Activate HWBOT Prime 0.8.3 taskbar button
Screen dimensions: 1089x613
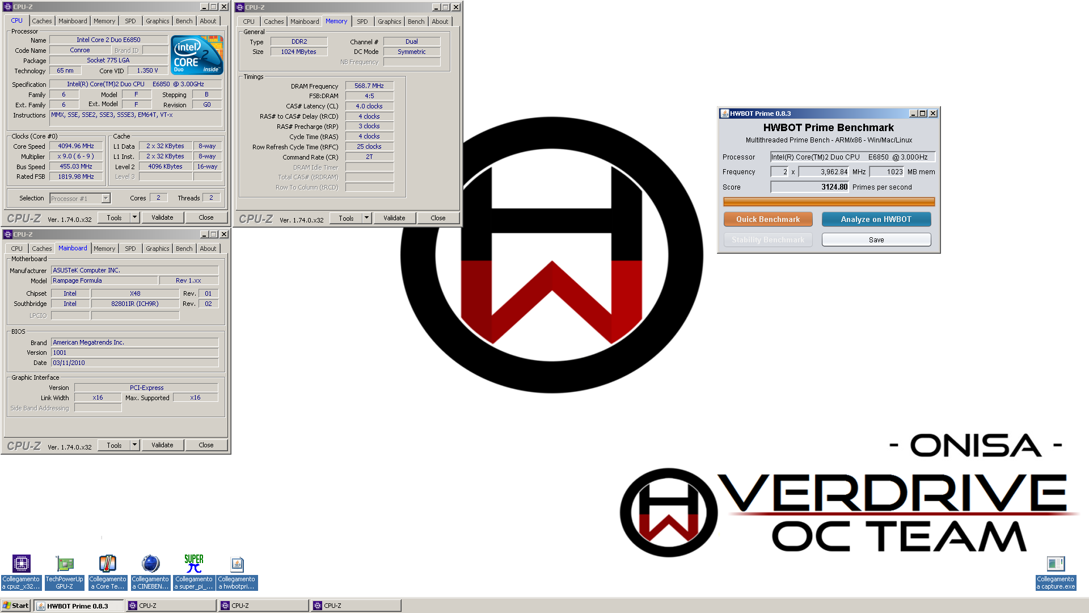click(78, 606)
